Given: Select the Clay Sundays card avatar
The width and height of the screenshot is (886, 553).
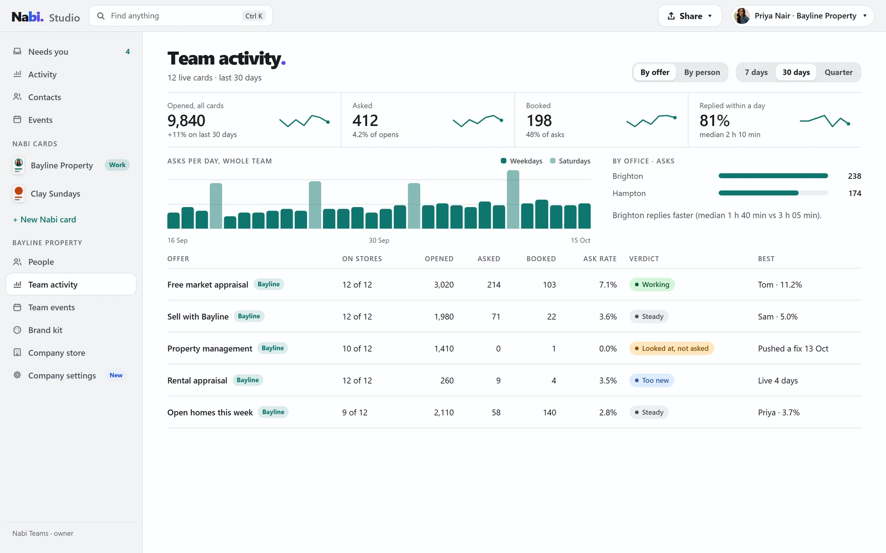Looking at the screenshot, I should [x=19, y=194].
